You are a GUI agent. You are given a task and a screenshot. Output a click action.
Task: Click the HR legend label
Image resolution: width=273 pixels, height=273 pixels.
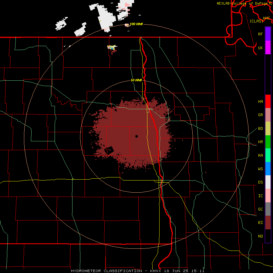(x=260, y=142)
